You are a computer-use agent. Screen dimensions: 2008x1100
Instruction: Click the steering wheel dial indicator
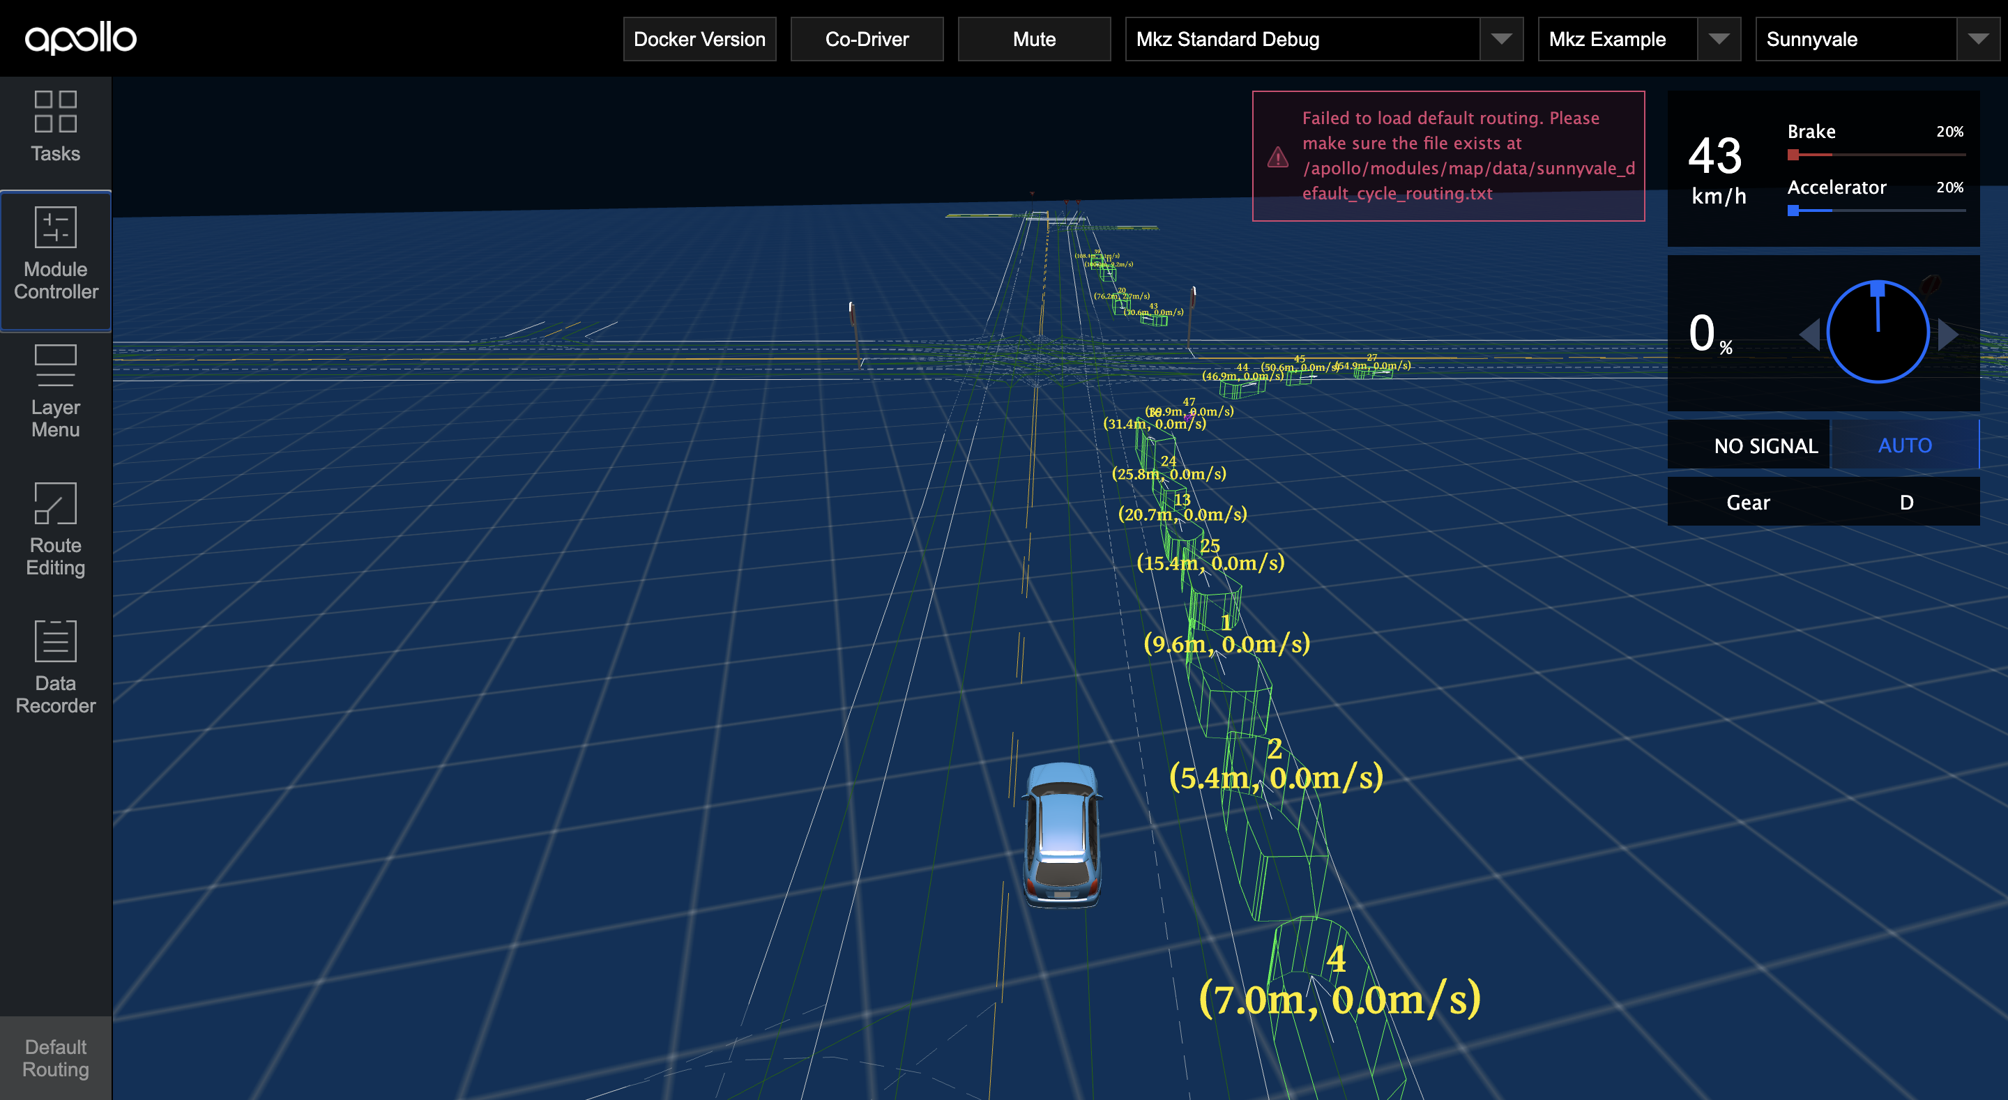coord(1878,332)
